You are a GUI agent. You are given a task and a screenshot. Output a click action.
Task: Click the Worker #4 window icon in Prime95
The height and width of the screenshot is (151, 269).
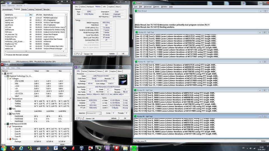pos(135,116)
